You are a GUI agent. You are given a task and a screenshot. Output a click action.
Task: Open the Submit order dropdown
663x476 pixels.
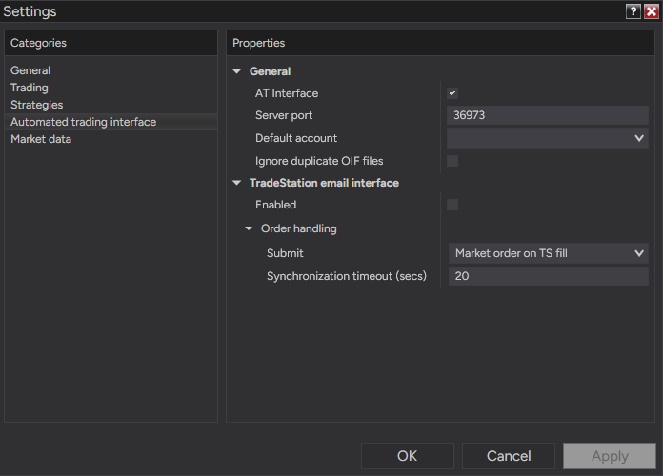pos(549,253)
